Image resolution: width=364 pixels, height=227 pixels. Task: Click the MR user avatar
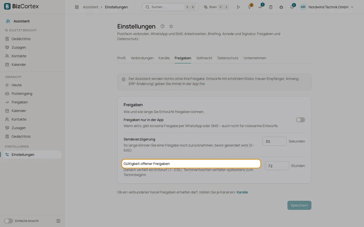pyautogui.click(x=303, y=7)
